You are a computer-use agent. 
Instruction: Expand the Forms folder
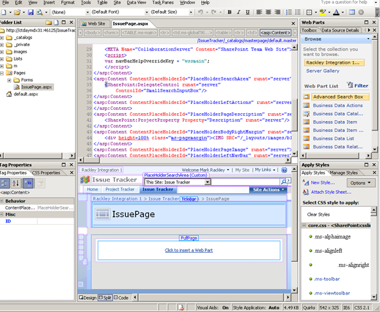pos(9,80)
